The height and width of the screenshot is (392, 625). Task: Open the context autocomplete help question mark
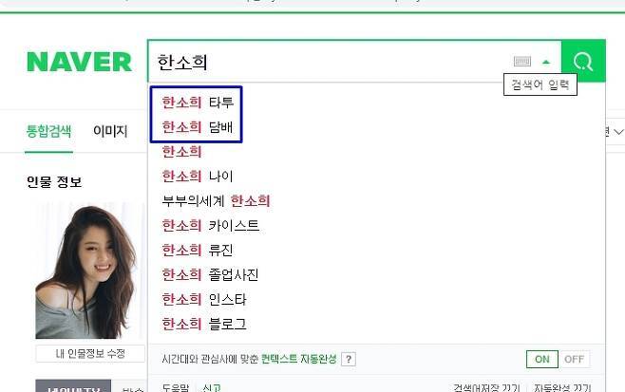coord(349,360)
